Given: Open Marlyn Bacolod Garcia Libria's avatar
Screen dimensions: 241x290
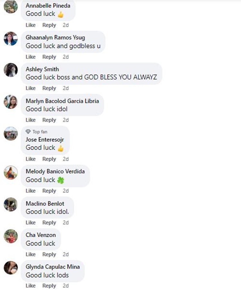Looking at the screenshot, I should tap(11, 102).
